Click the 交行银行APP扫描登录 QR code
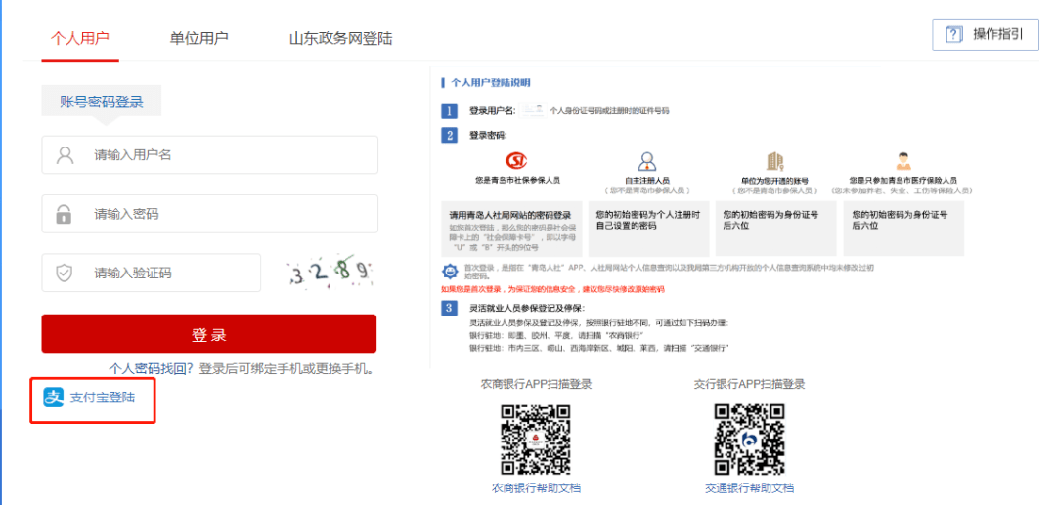Image resolution: width=1056 pixels, height=505 pixels. pos(750,440)
